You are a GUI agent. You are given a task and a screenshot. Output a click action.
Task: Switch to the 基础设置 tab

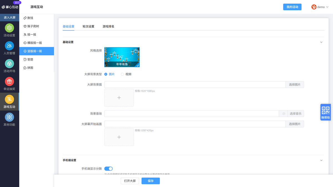[x=69, y=27]
